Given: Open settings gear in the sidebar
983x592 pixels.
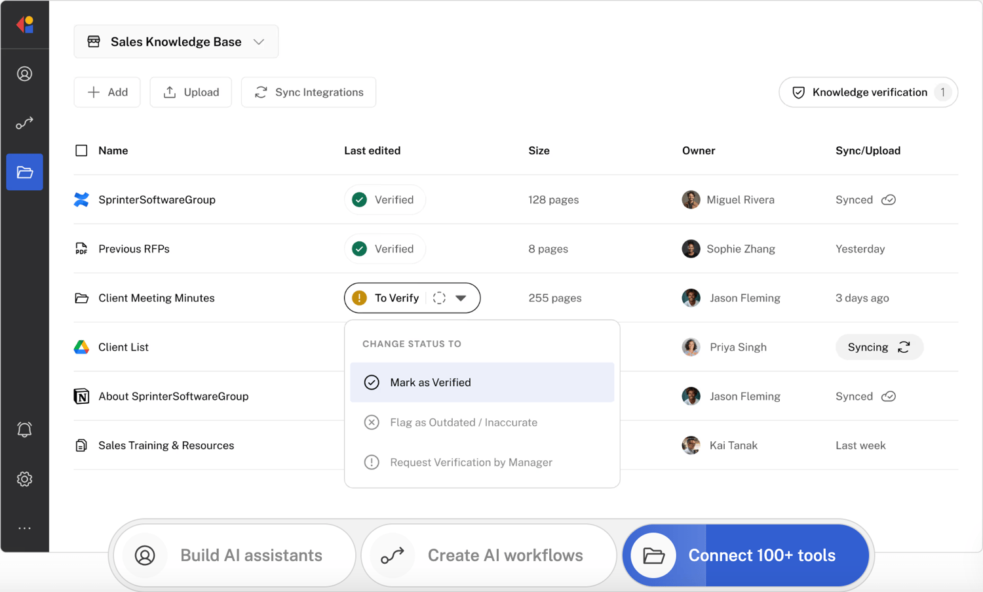Looking at the screenshot, I should [x=24, y=479].
